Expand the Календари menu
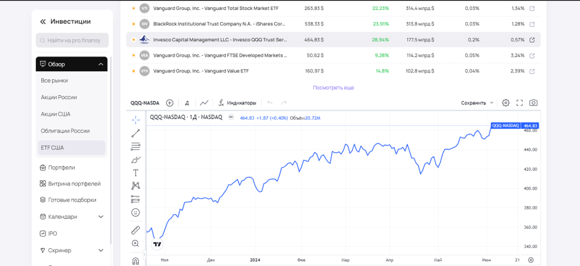Image resolution: width=580 pixels, height=266 pixels. point(101,217)
